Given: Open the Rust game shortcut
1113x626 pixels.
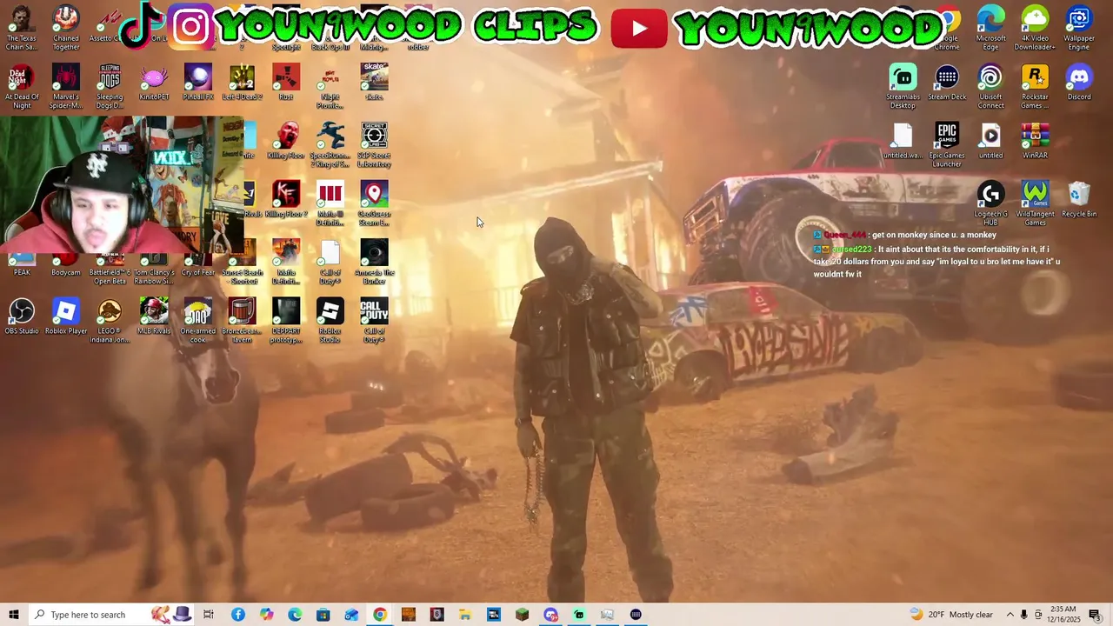Looking at the screenshot, I should click(286, 83).
